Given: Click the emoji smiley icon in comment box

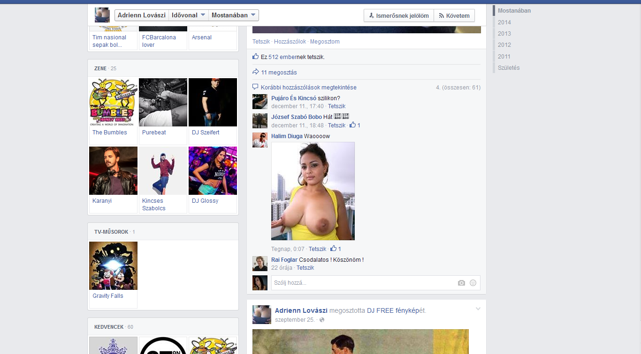Looking at the screenshot, I should 473,283.
